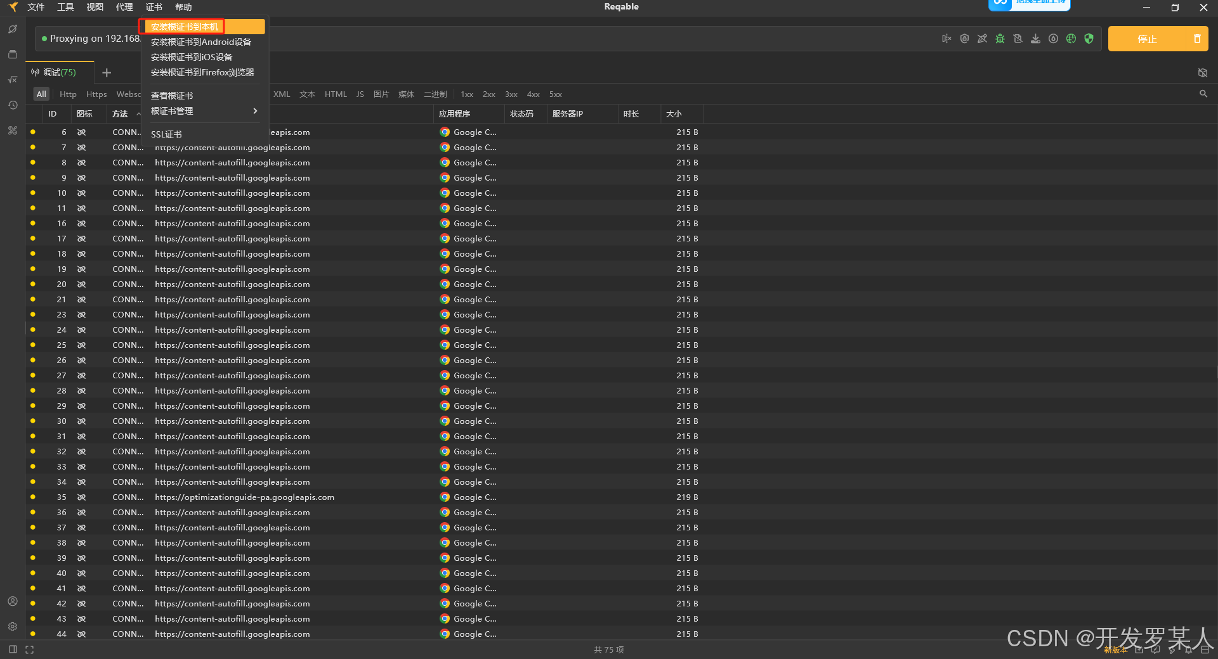This screenshot has height=659, width=1218.
Task: Clear the list with the trash icon
Action: 1197,39
